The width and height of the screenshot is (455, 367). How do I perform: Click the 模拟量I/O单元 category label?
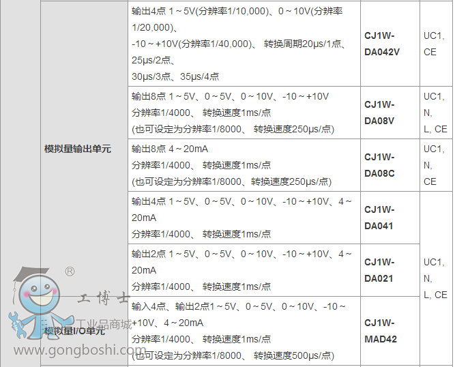coord(74,332)
